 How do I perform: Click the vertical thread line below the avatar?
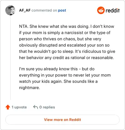[10, 57]
